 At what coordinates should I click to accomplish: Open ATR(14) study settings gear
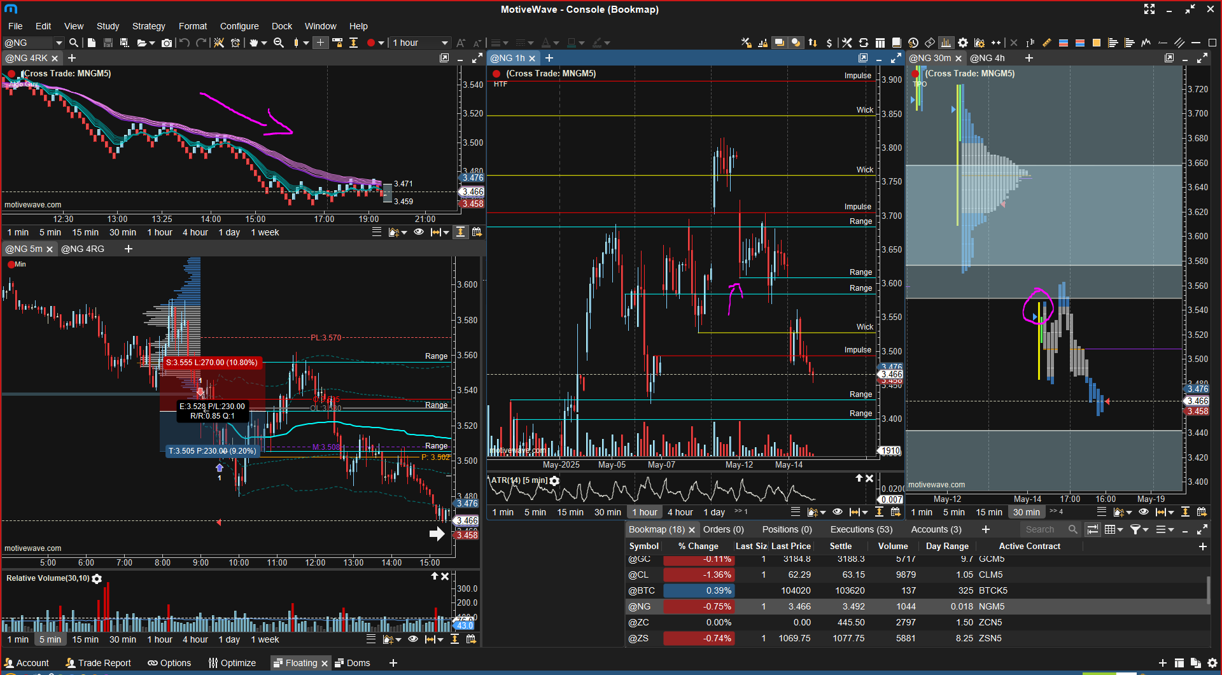click(554, 480)
